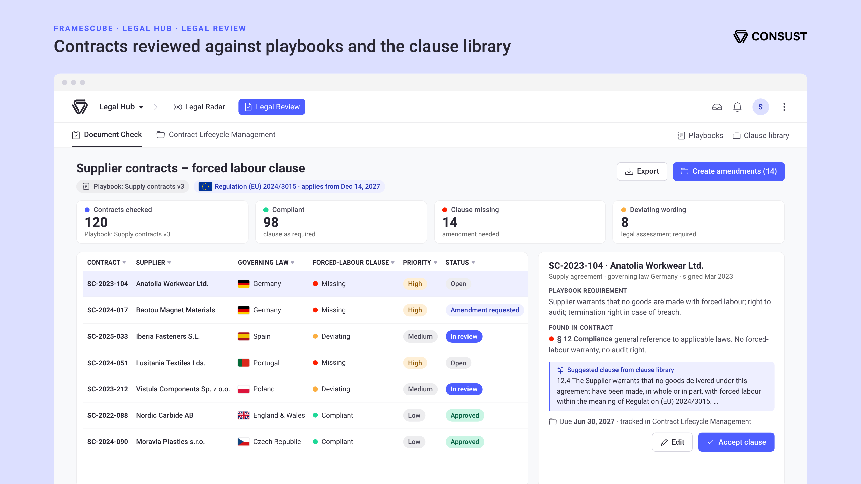
Task: Open the Clause missing 14 card
Action: click(520, 222)
